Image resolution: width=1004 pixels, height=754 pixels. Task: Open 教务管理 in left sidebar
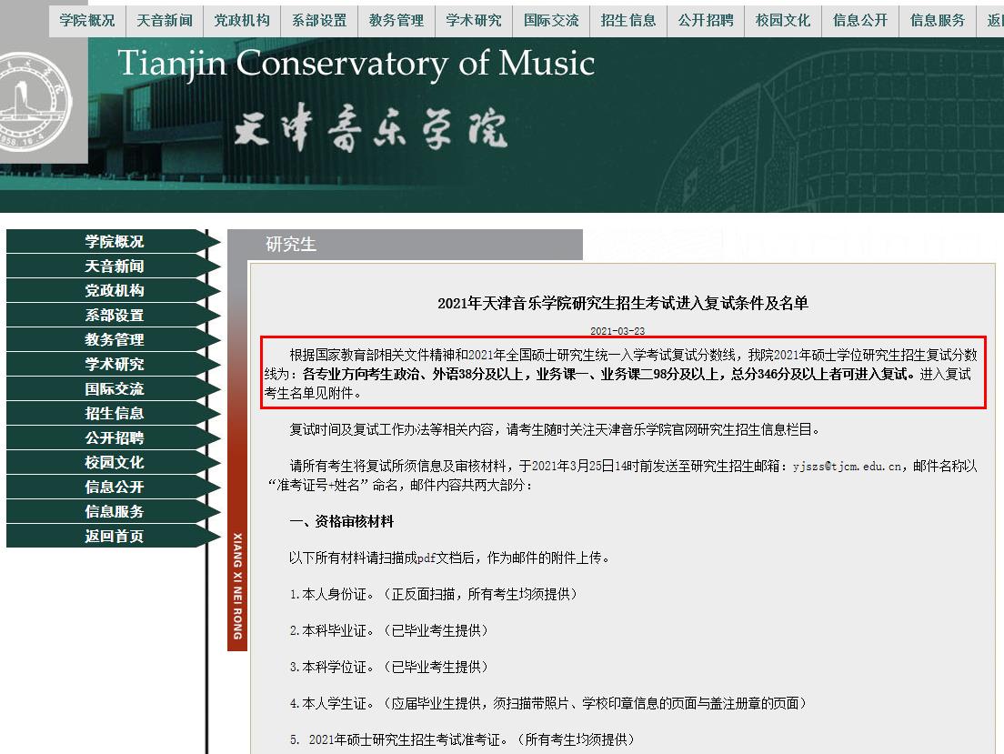pos(115,340)
